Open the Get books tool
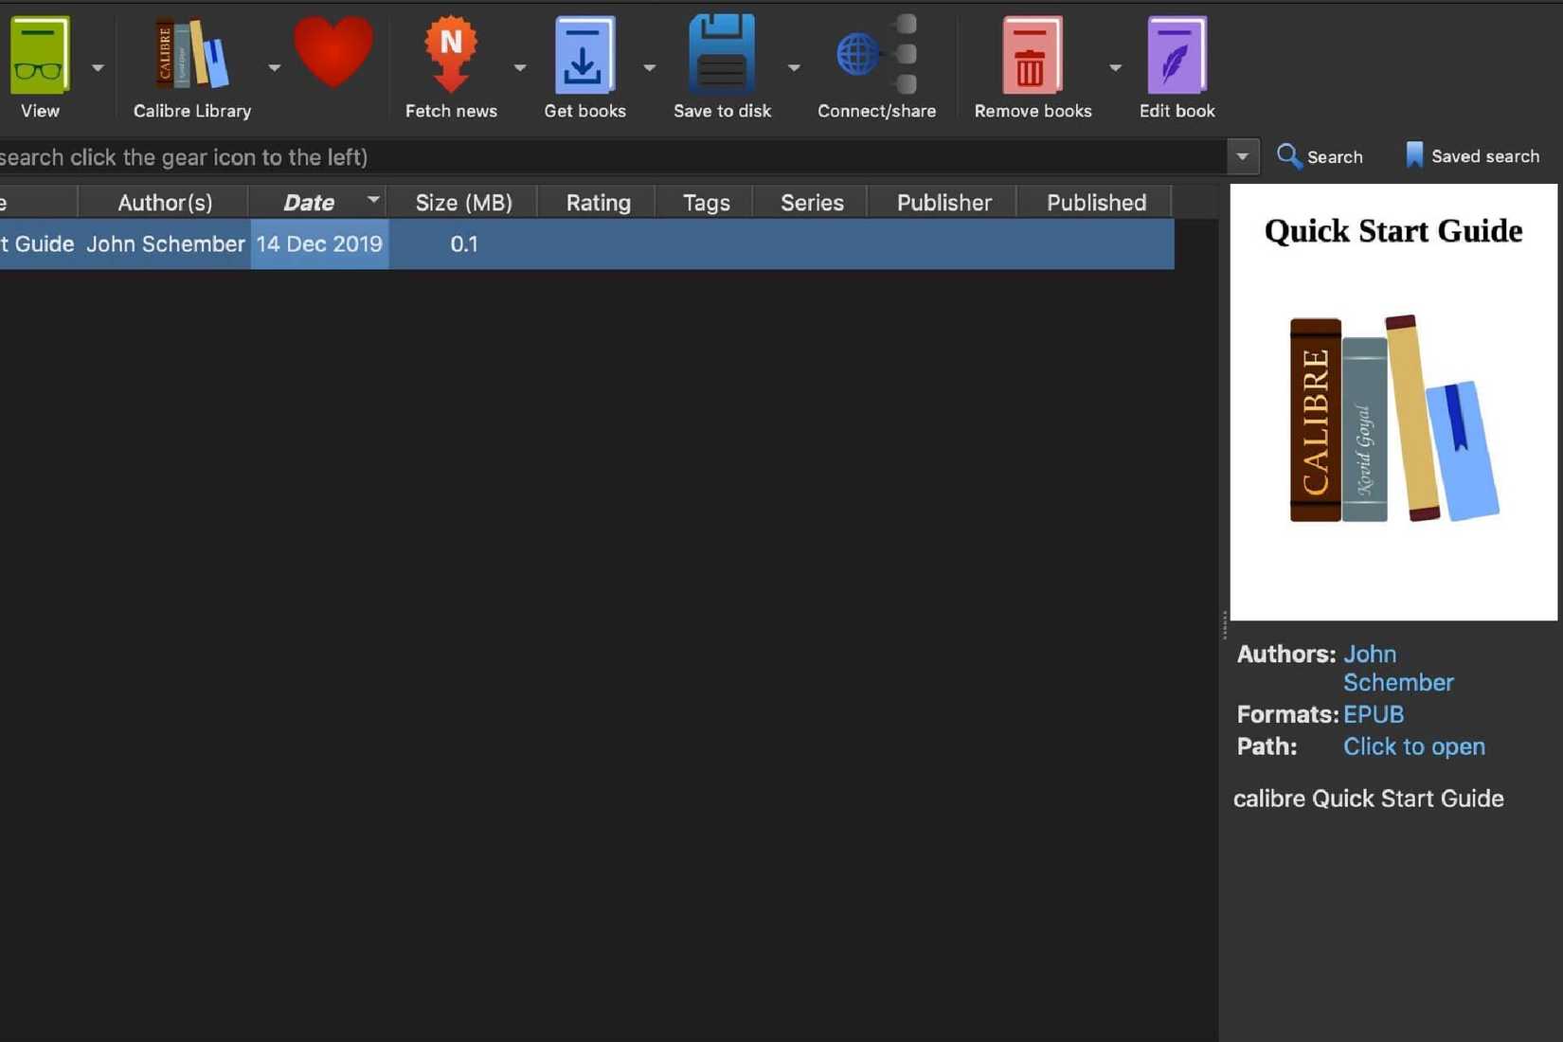Viewport: 1563px width, 1042px height. click(x=584, y=57)
